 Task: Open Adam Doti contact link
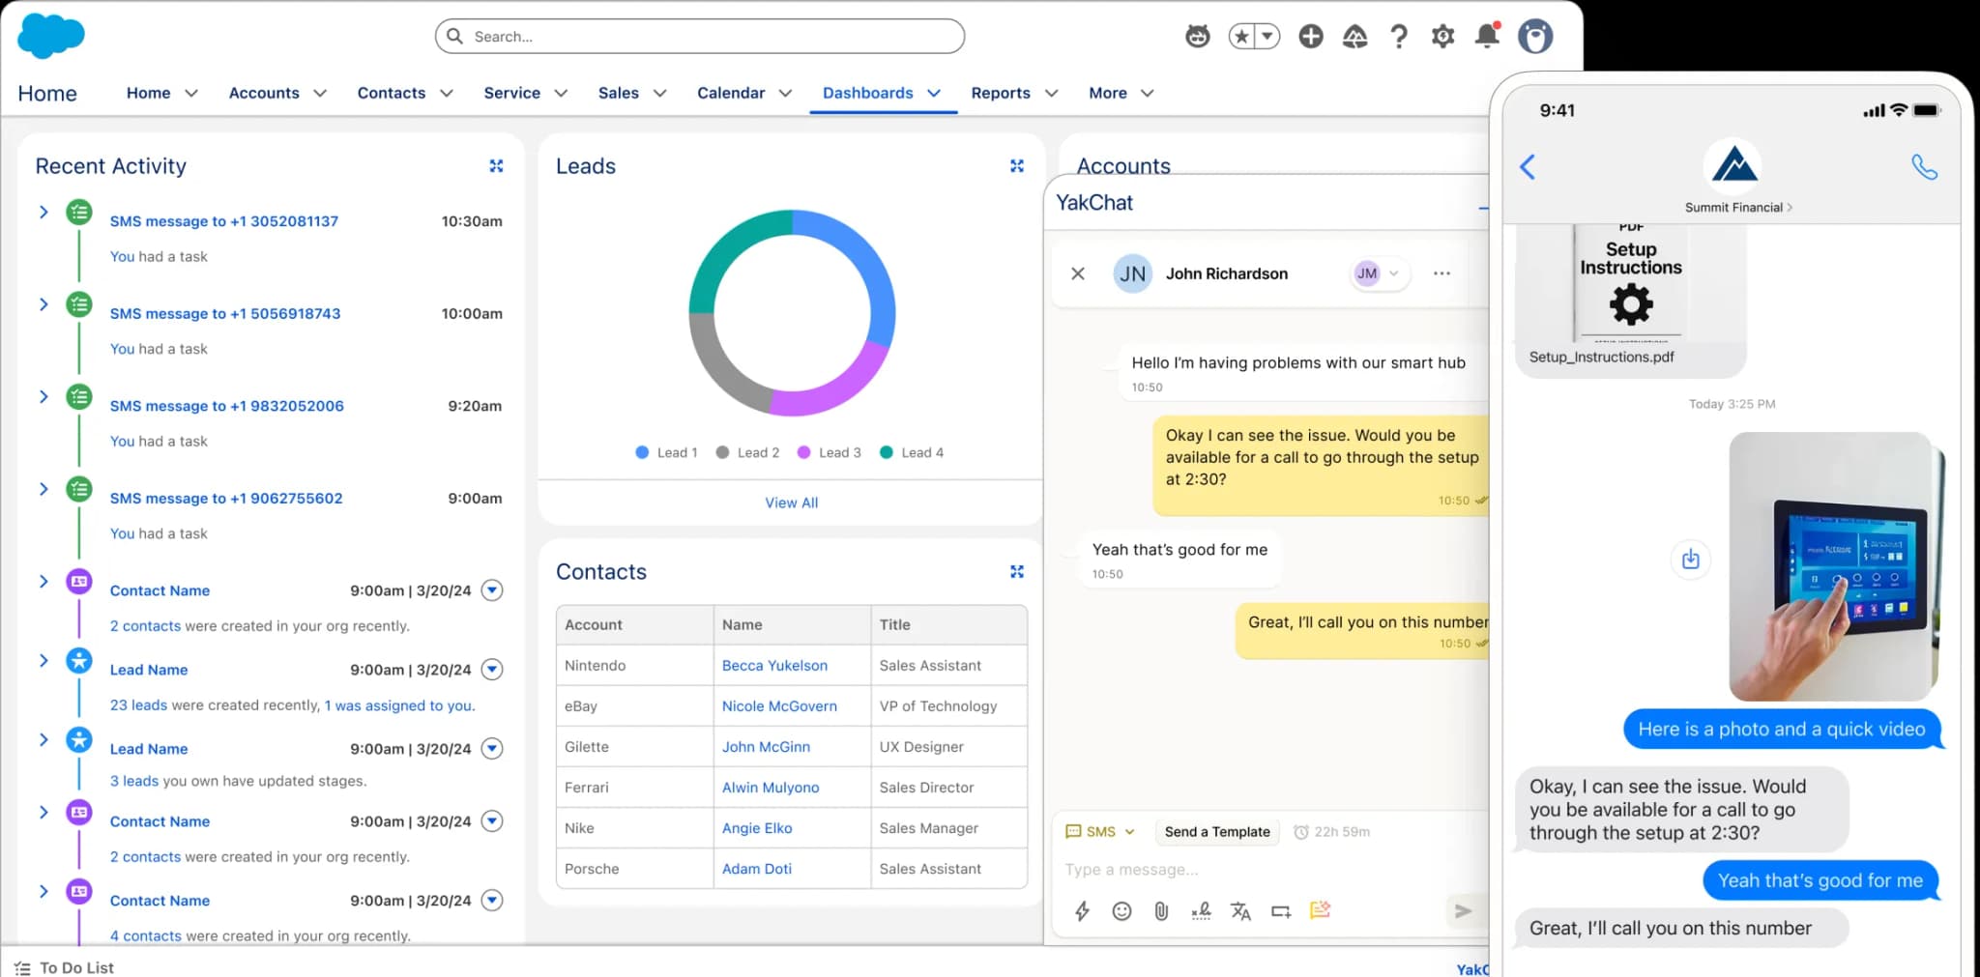757,869
